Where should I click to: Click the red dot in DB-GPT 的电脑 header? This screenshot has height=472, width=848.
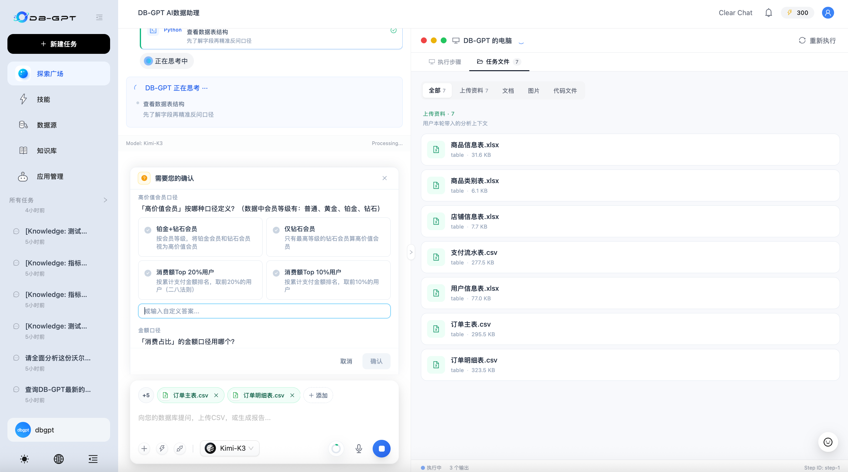click(424, 41)
